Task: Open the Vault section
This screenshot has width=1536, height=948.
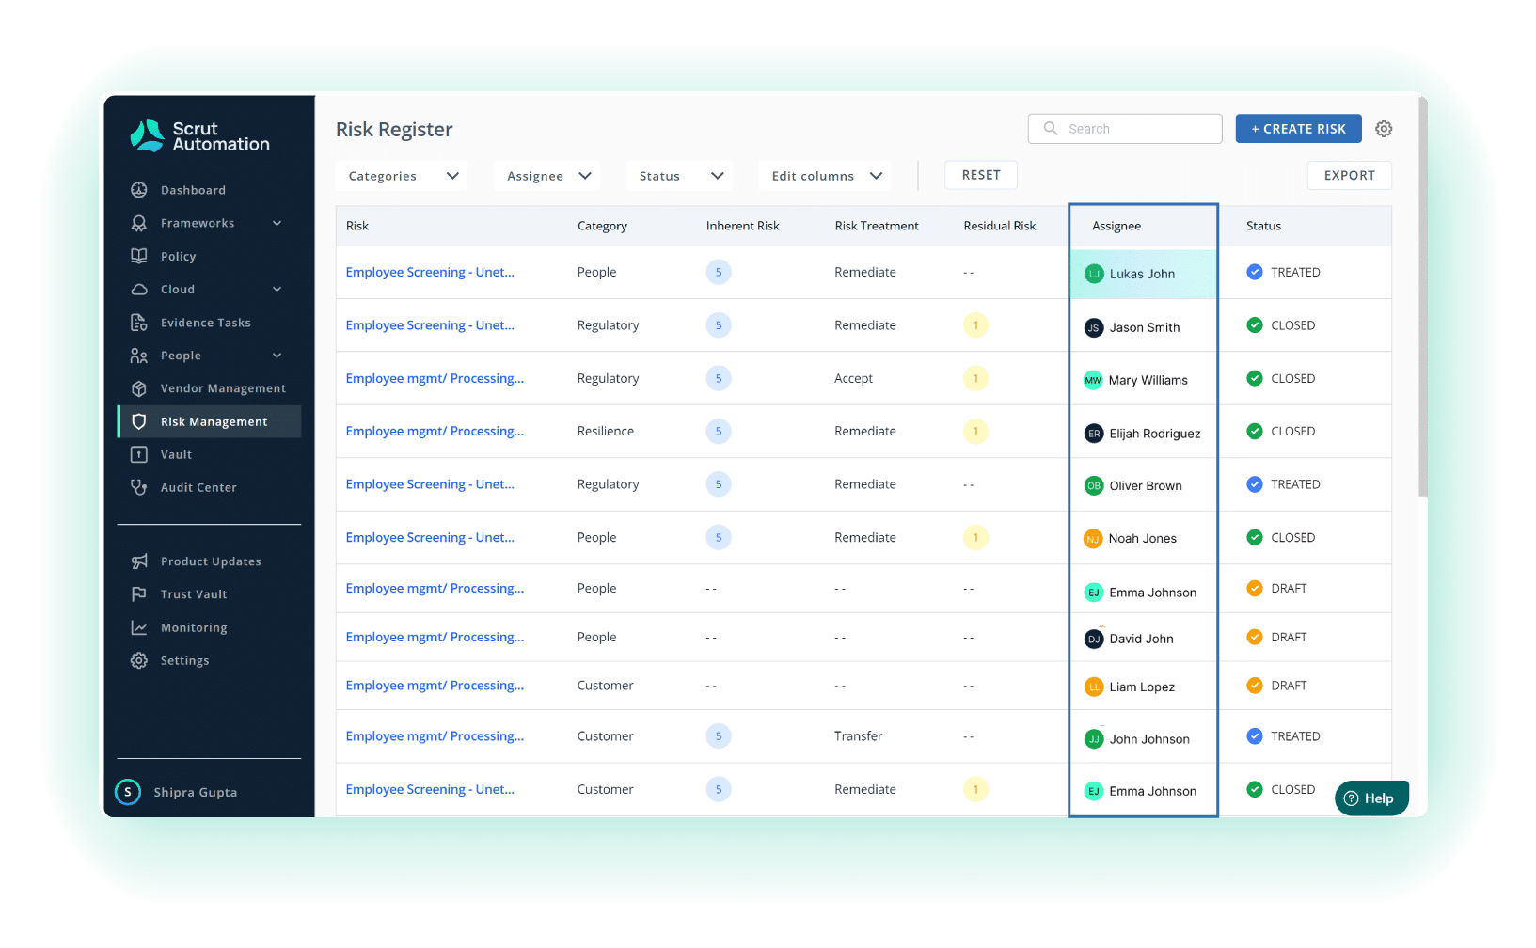Action: point(176,454)
